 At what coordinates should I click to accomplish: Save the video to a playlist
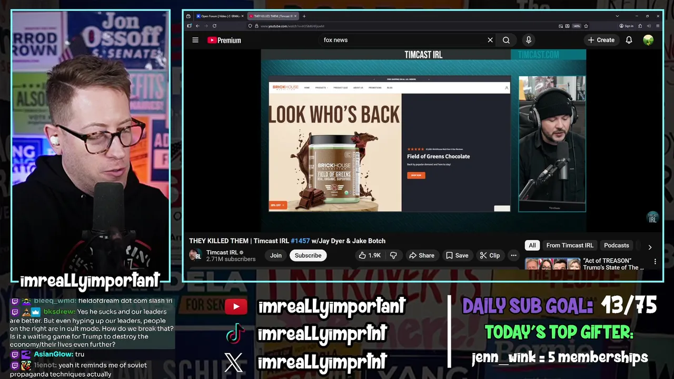click(457, 255)
